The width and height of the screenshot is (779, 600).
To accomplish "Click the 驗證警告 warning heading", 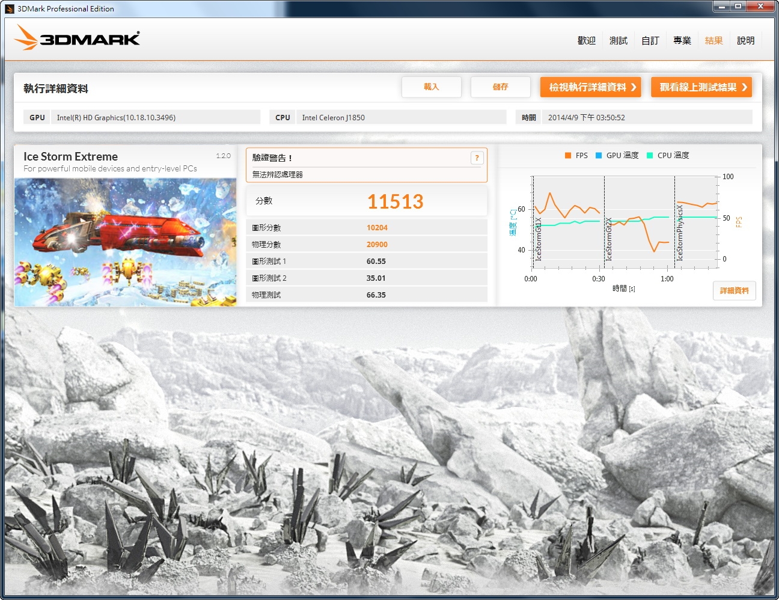I will pos(272,158).
